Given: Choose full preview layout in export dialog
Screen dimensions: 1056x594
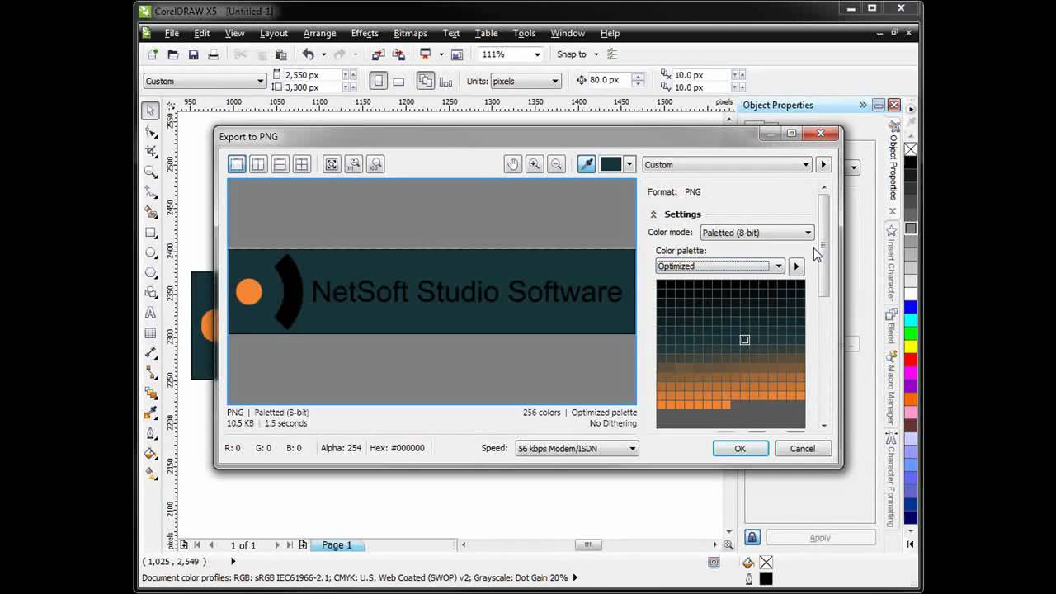Looking at the screenshot, I should [x=237, y=164].
